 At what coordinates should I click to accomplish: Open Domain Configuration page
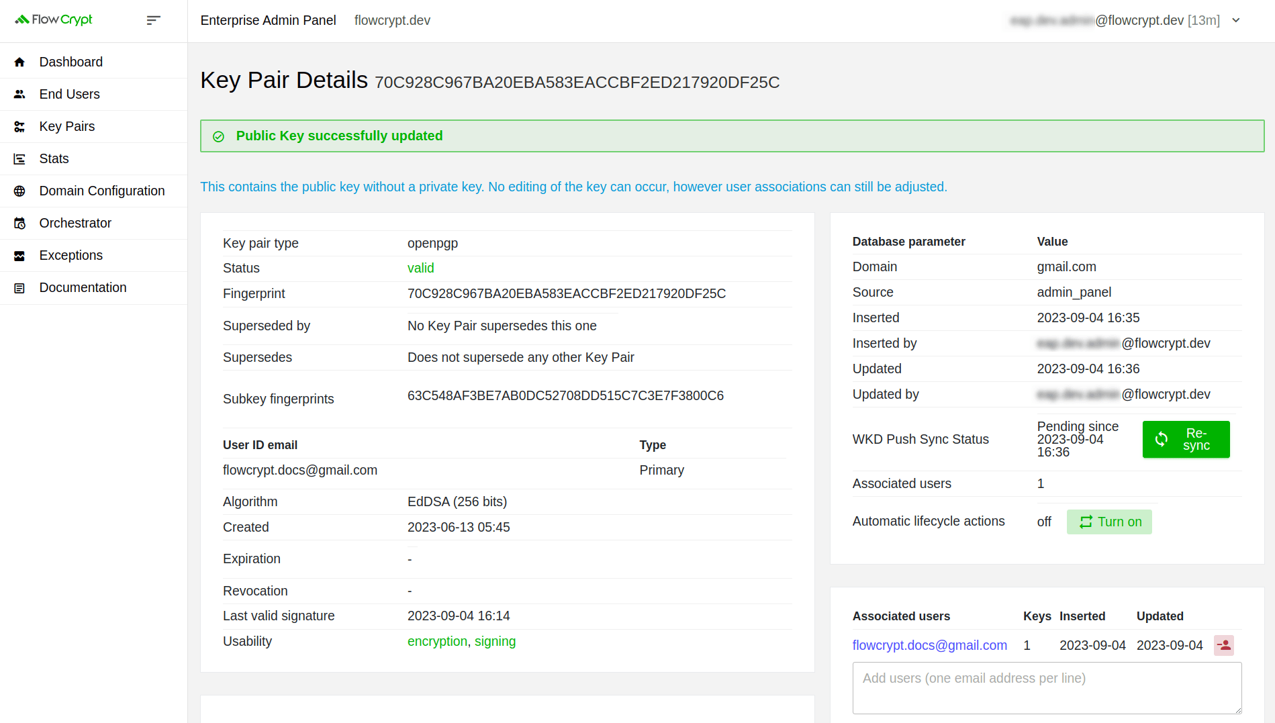93,191
